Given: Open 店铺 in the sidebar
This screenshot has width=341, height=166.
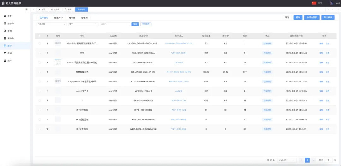Looking at the screenshot, I should (9, 53).
